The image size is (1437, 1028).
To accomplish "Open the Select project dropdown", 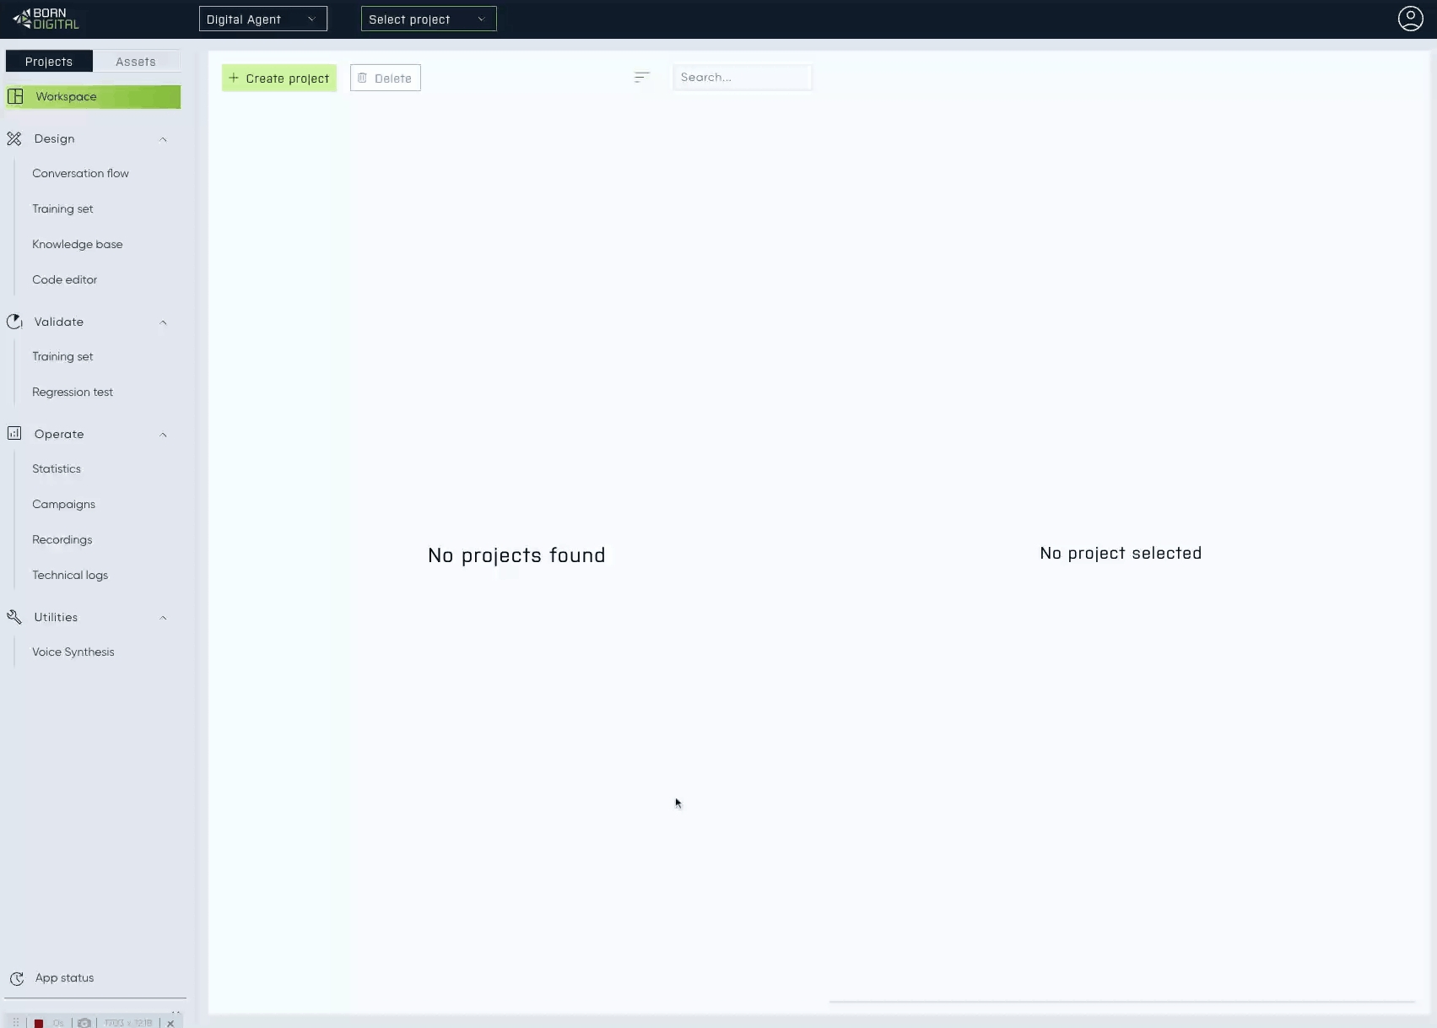I will tap(428, 19).
